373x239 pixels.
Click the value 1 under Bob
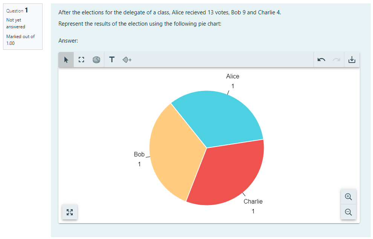click(139, 164)
